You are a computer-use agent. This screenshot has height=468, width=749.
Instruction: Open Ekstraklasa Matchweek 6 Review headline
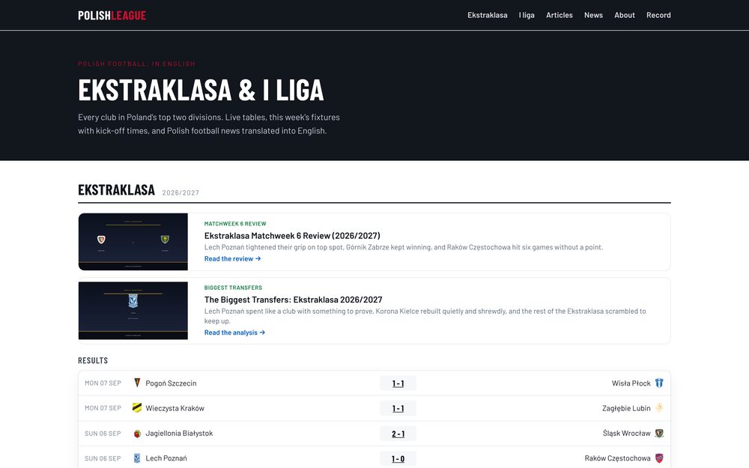click(292, 235)
